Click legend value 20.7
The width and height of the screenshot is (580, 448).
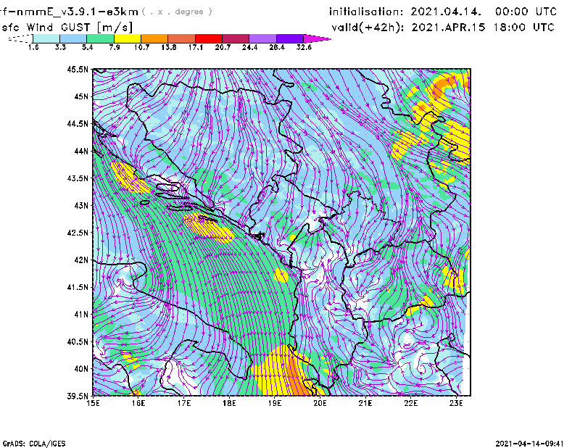tap(223, 47)
